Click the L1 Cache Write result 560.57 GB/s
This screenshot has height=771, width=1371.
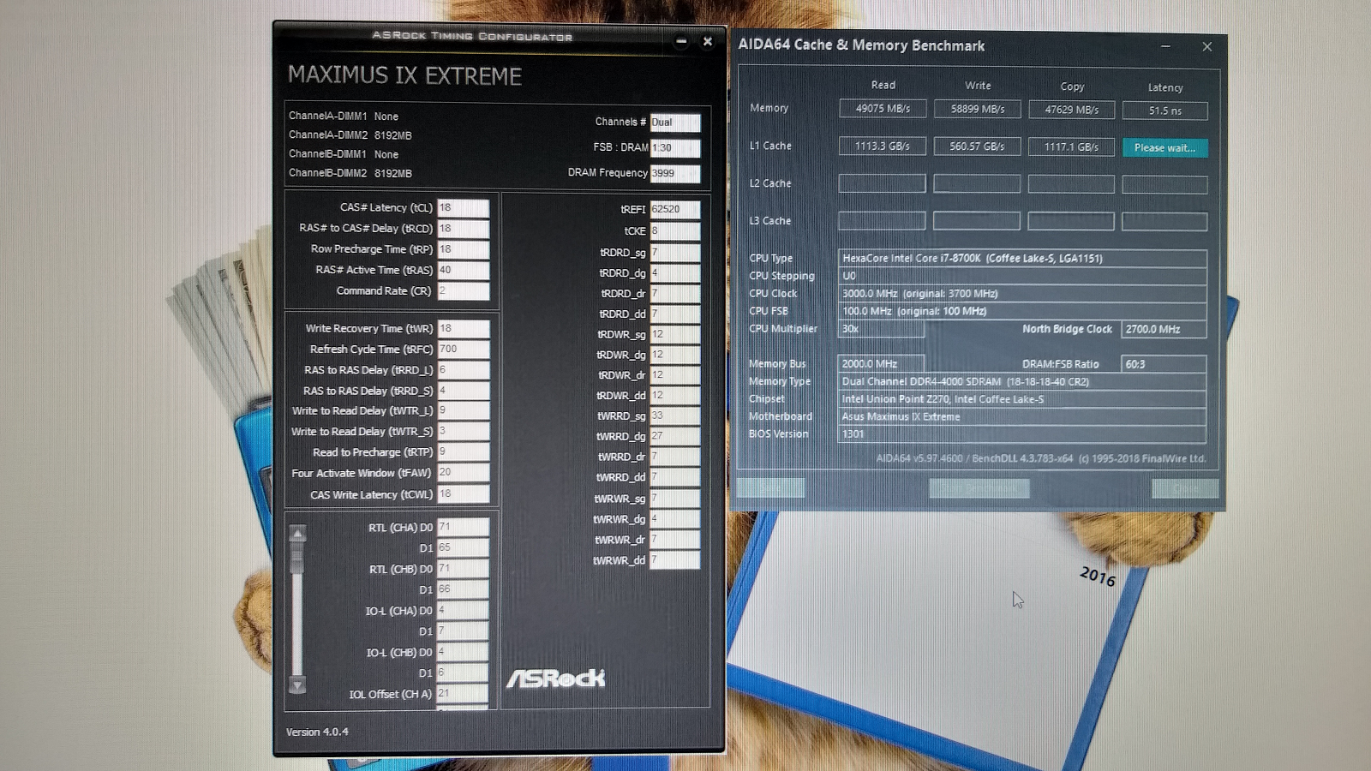tap(977, 146)
